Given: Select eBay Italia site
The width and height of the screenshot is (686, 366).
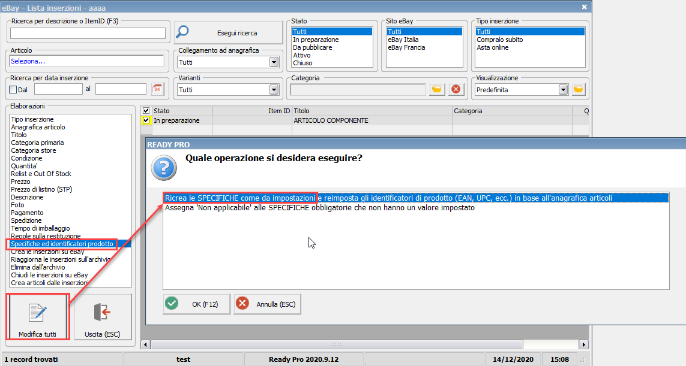Looking at the screenshot, I should click(x=424, y=40).
